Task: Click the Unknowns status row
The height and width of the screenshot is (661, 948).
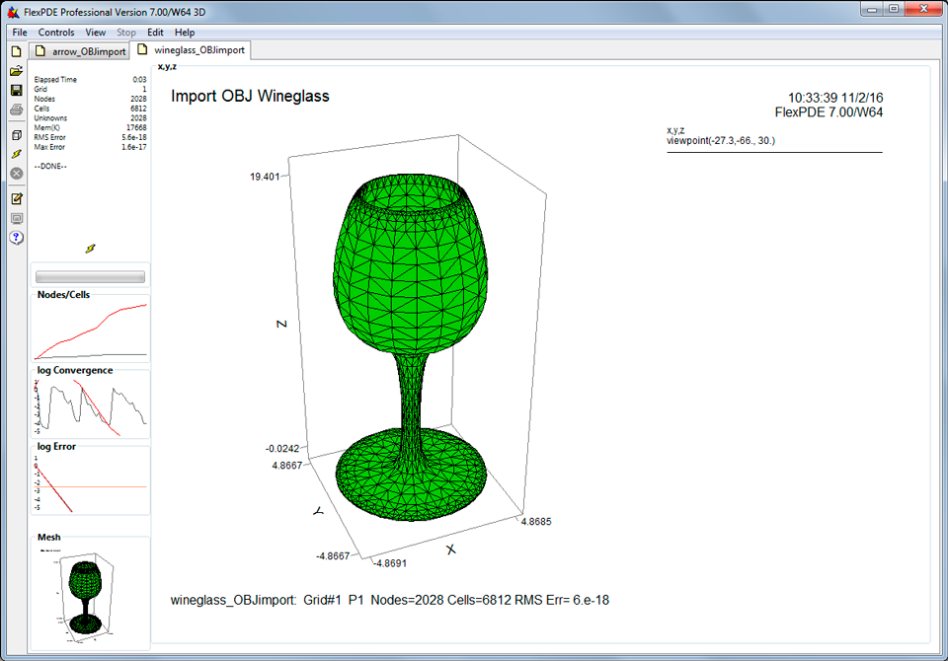Action: tap(90, 118)
